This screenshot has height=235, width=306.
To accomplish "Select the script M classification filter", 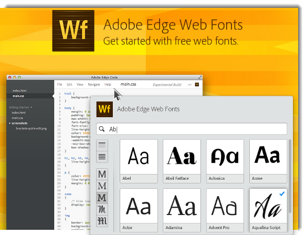I will tap(102, 210).
